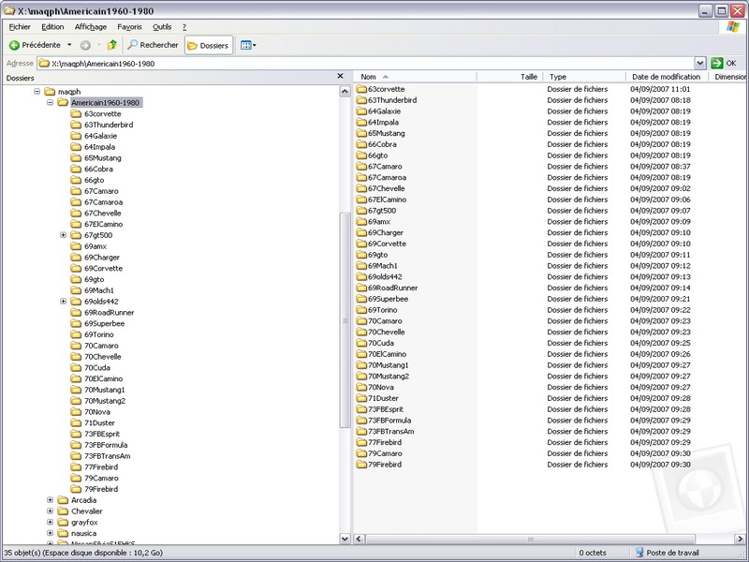
Task: Select 69RoadRunner folder icon in file list
Action: coord(361,288)
